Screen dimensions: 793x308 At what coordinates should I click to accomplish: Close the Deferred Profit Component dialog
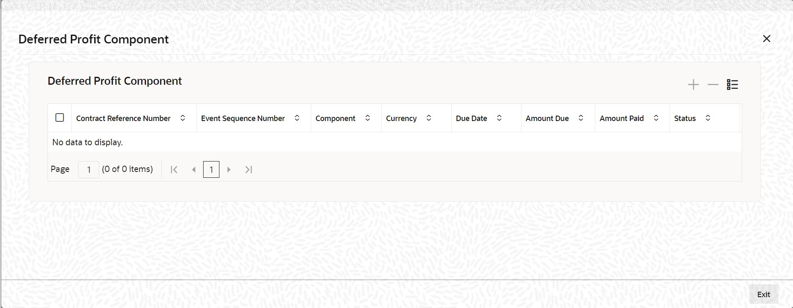767,38
